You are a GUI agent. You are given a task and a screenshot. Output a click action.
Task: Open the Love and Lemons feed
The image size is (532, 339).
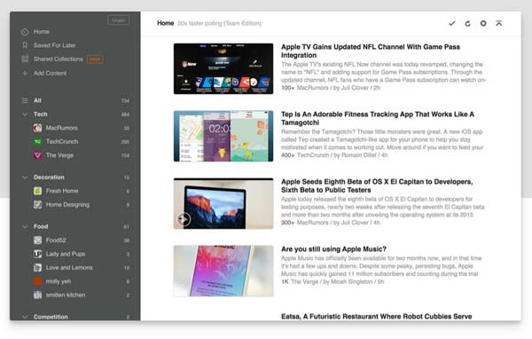(69, 268)
